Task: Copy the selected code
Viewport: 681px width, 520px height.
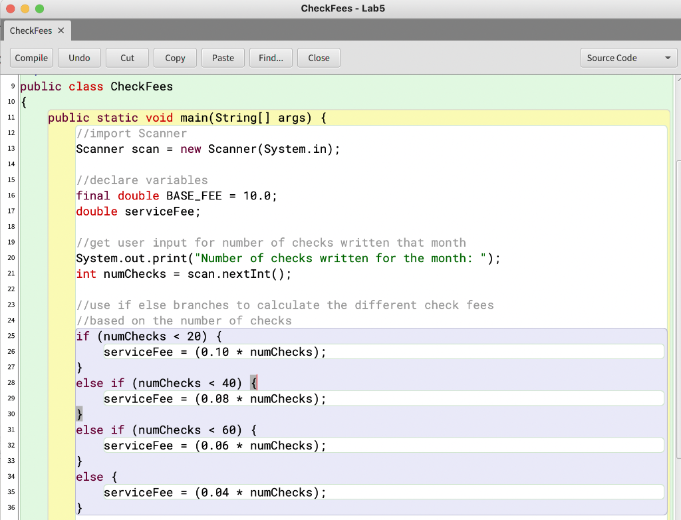Action: point(174,58)
